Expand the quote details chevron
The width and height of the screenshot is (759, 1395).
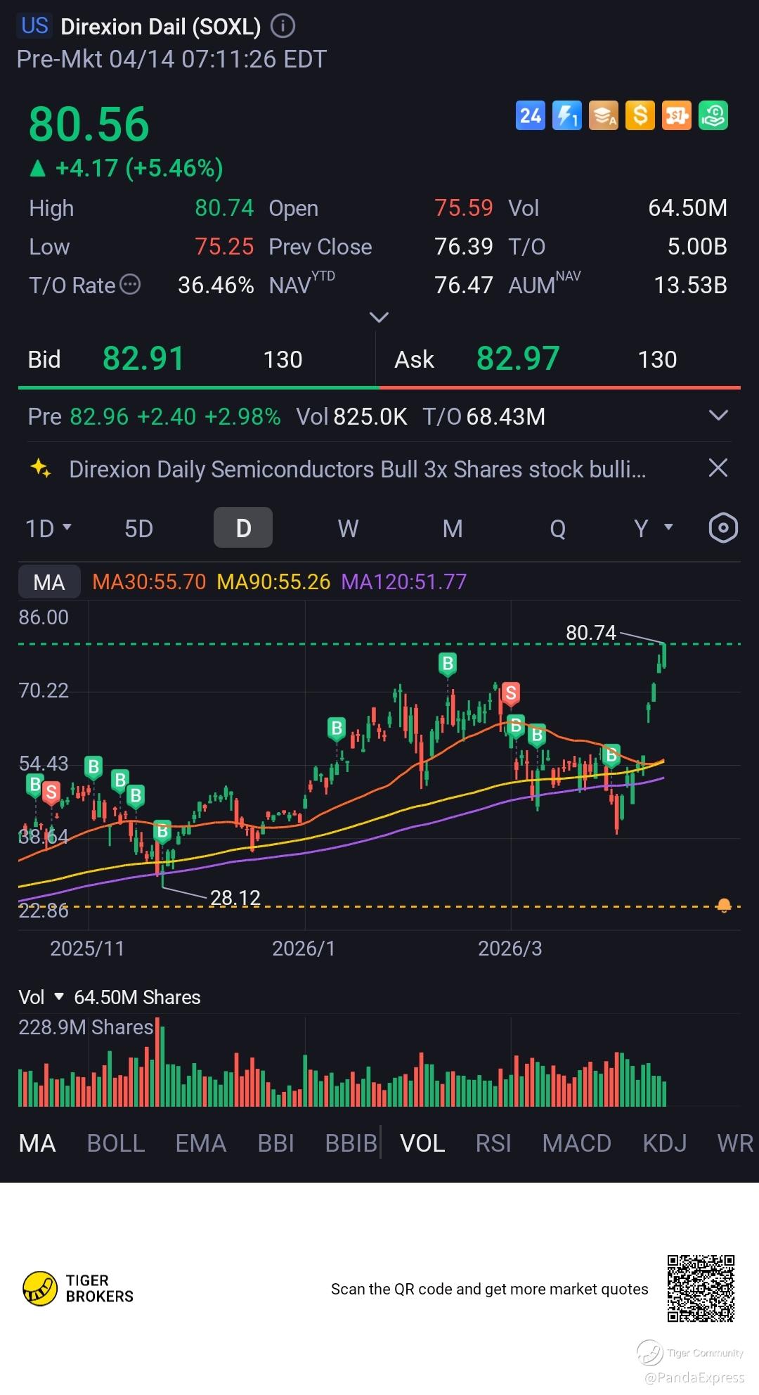tap(379, 317)
